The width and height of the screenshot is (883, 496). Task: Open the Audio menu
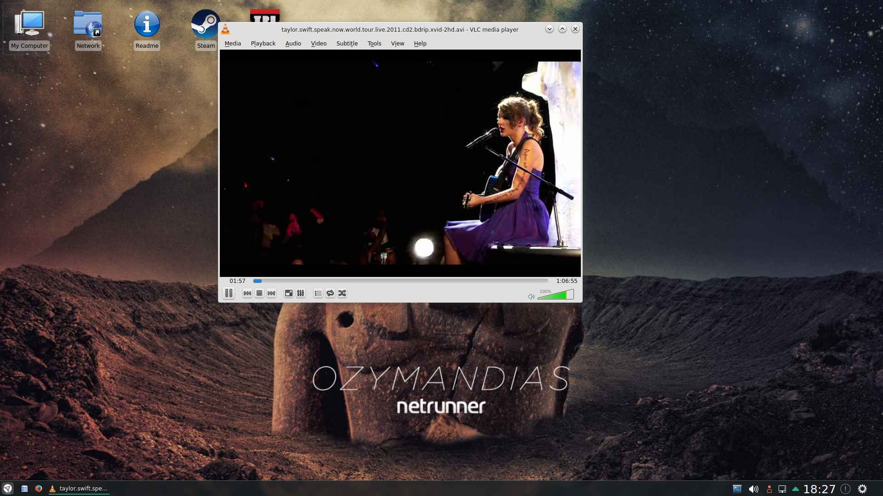tap(293, 43)
